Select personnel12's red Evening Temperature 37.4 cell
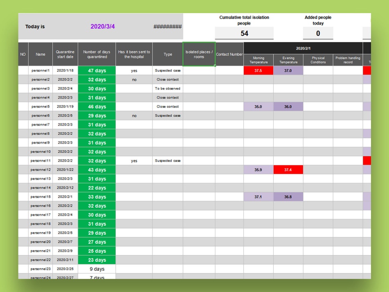The image size is (389, 292). tap(288, 170)
